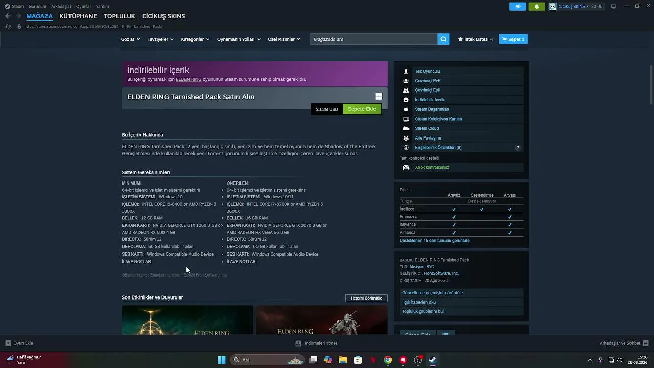This screenshot has height=368, width=654.
Task: Open the CİCİKUŞ SKINS profile tab
Action: point(163,16)
